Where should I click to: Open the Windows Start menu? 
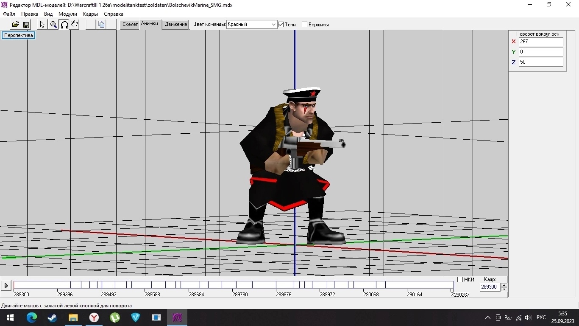tap(10, 318)
